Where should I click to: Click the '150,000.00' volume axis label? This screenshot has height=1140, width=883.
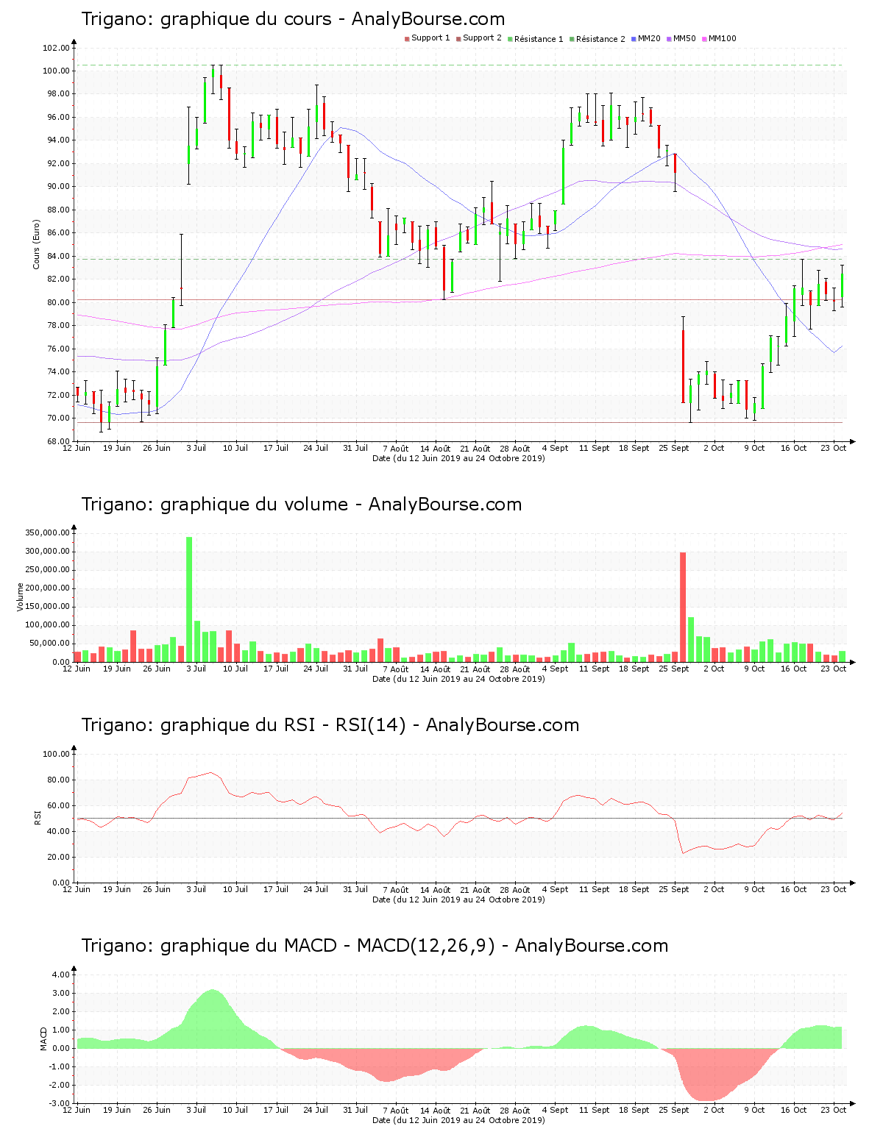tap(48, 606)
